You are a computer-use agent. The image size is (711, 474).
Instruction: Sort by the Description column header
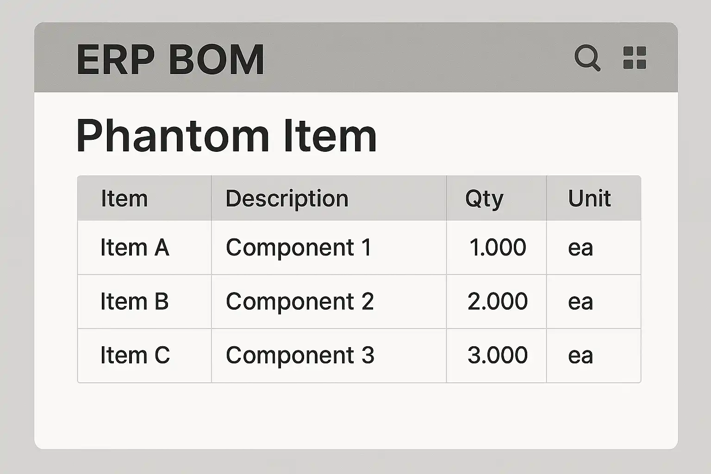click(x=287, y=199)
